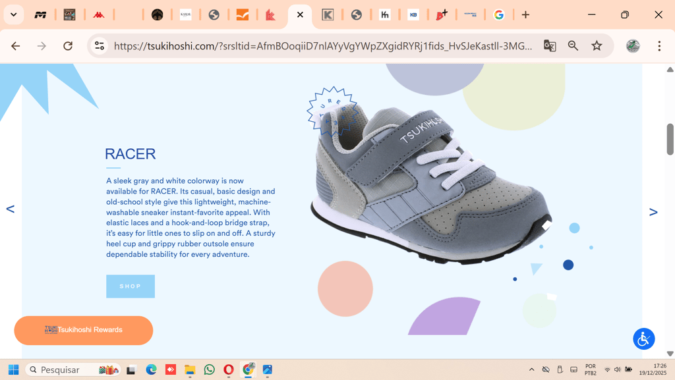
Task: Switch to the red K logo tab
Action: click(270, 15)
